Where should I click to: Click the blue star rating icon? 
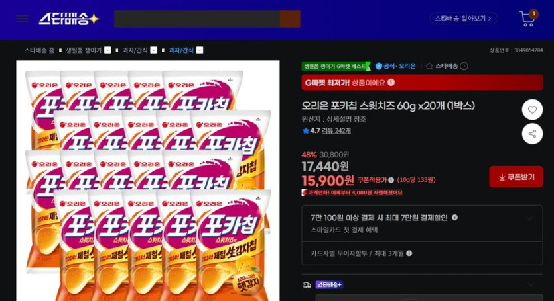pyautogui.click(x=306, y=130)
